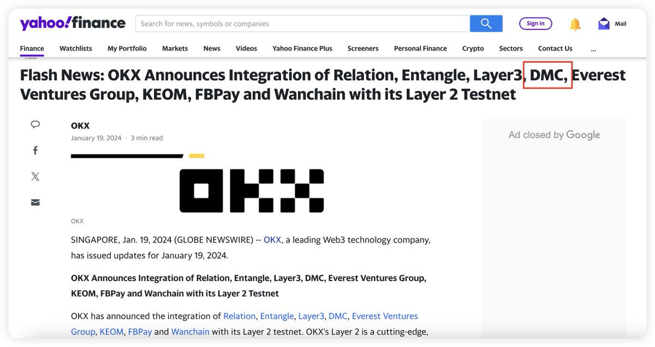This screenshot has width=655, height=347.
Task: Click the large OKX logo image
Action: 252,190
